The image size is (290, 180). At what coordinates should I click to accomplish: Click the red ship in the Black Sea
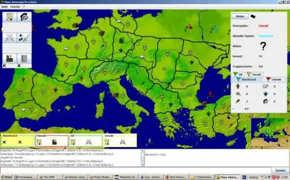pyautogui.click(x=210, y=94)
